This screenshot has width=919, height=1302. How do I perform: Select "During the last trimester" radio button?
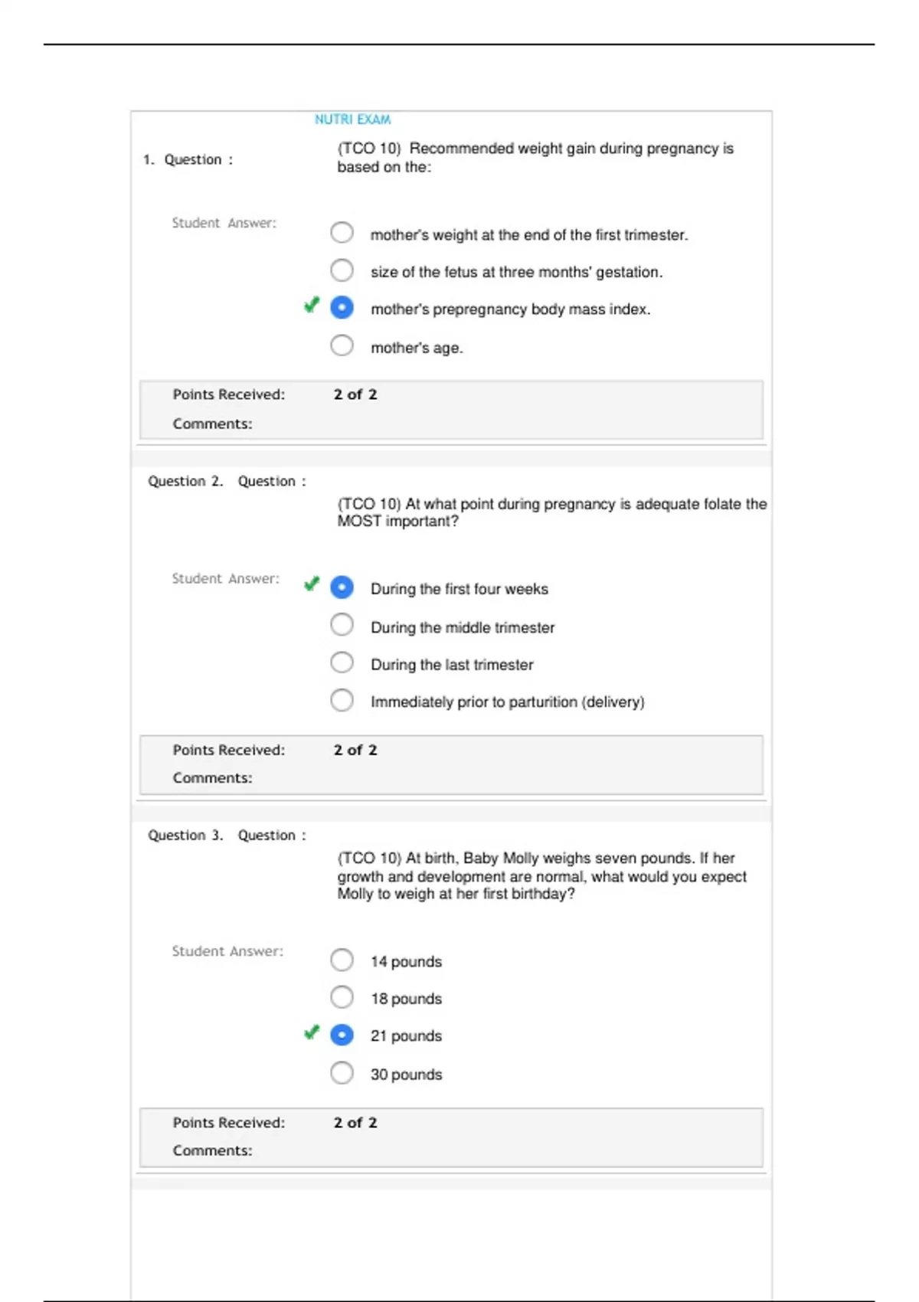(x=342, y=662)
